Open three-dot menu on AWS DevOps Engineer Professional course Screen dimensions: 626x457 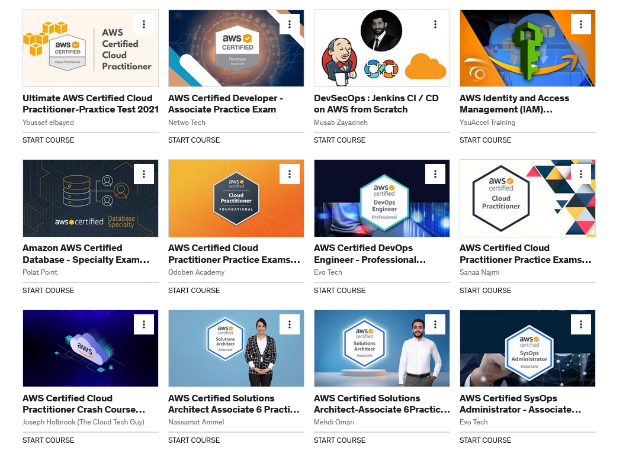435,174
